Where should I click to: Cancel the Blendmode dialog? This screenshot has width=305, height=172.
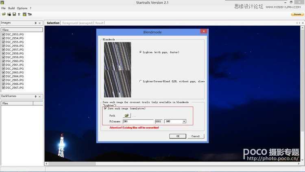(195, 136)
